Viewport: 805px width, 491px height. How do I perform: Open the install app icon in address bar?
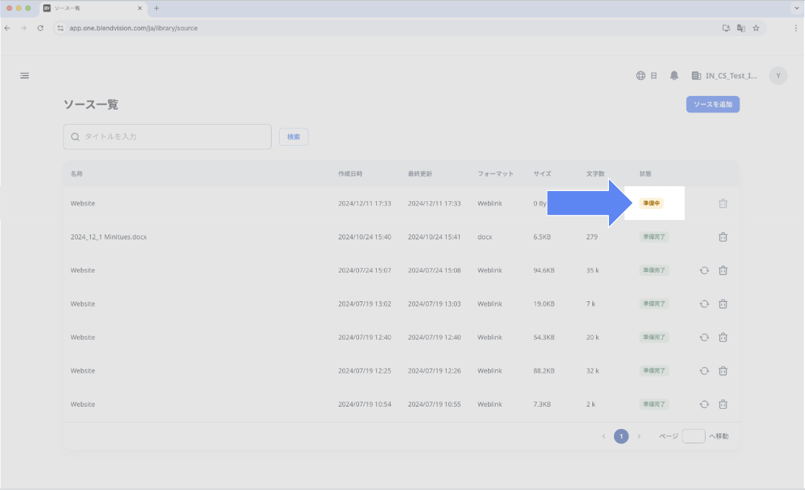click(x=726, y=28)
